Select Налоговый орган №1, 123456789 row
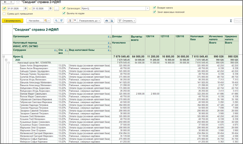This screenshot has width=243, height=144. (62, 63)
